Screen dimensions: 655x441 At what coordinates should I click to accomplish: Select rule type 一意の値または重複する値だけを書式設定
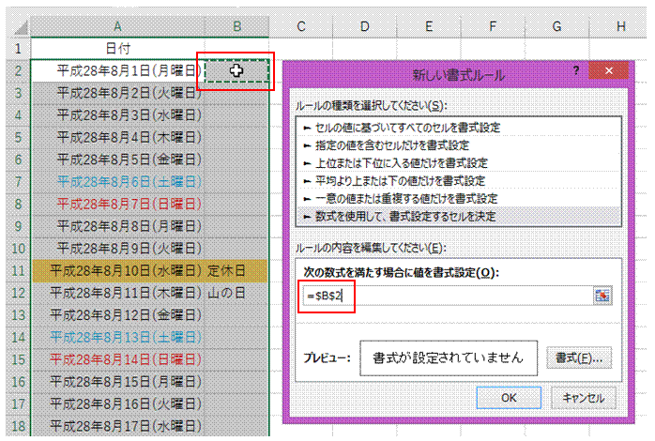click(458, 198)
